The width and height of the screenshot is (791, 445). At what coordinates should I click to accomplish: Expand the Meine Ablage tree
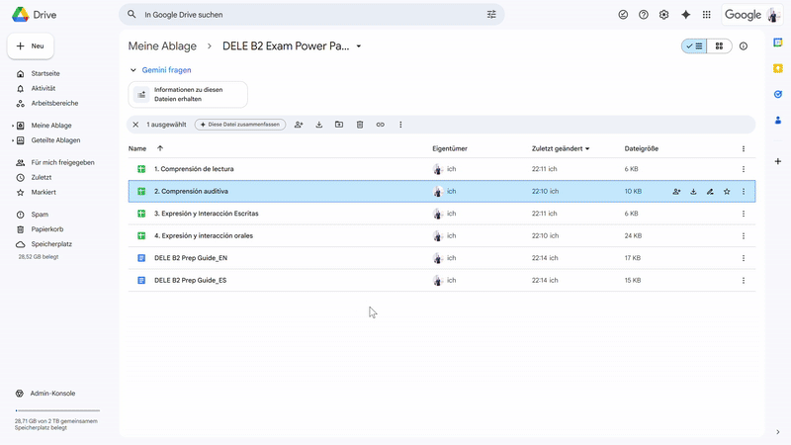[13, 126]
